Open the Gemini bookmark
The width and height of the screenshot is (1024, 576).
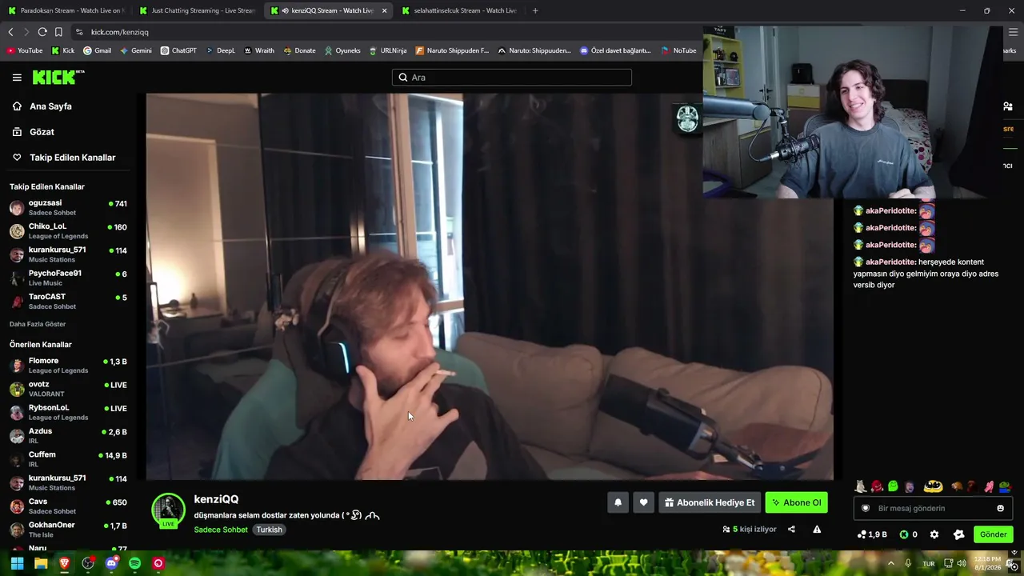136,50
